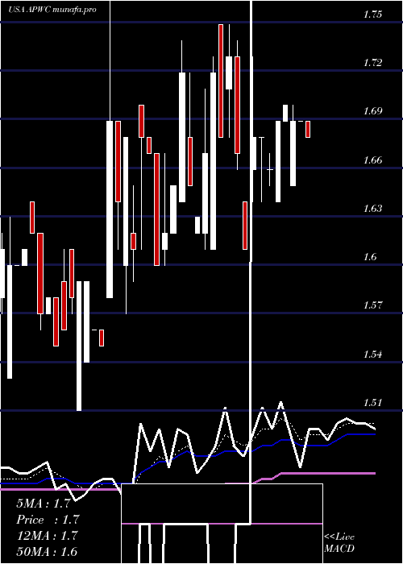Click the 1.54 price axis label
This screenshot has width=403, height=564.
point(372,355)
